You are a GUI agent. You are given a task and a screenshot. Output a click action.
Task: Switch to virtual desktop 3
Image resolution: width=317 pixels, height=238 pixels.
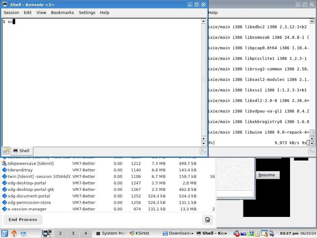click(73, 233)
